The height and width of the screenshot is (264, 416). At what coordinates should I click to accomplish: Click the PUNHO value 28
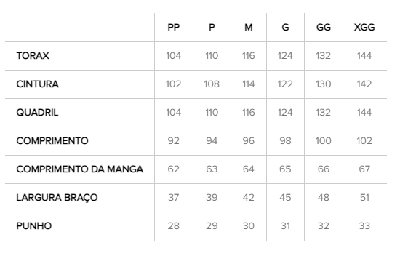[x=174, y=225]
